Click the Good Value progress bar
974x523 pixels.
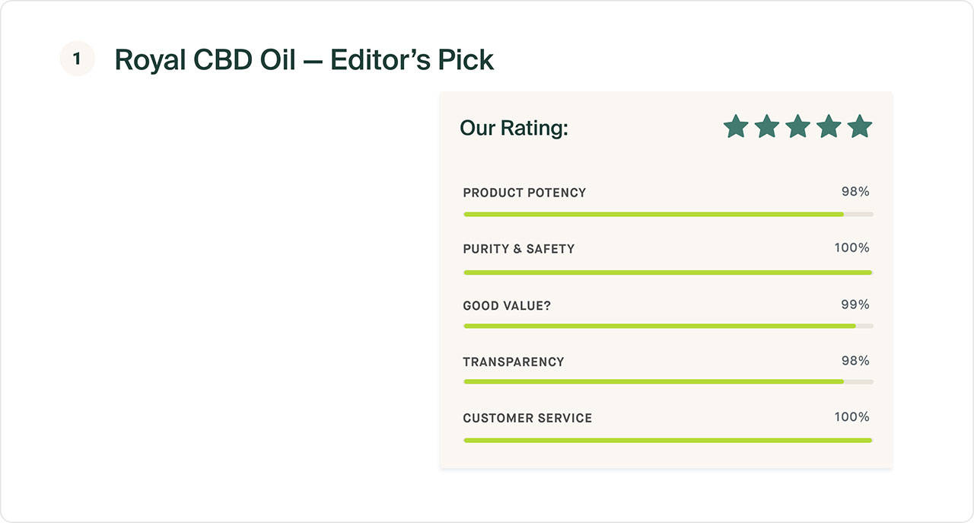(667, 326)
